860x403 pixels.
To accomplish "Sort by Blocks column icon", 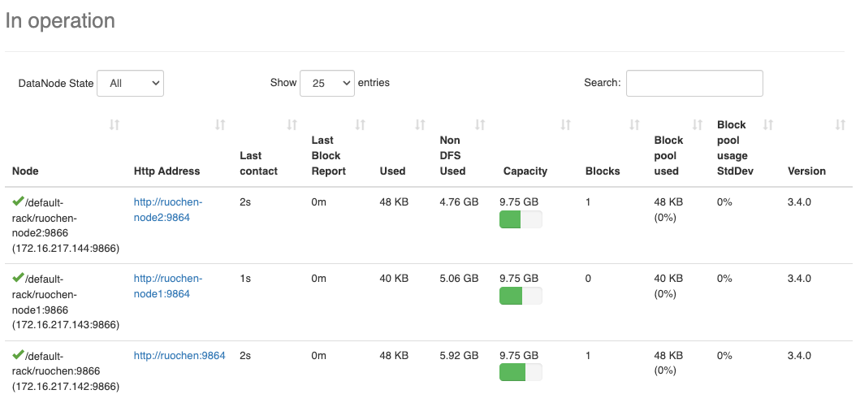I will pyautogui.click(x=634, y=124).
